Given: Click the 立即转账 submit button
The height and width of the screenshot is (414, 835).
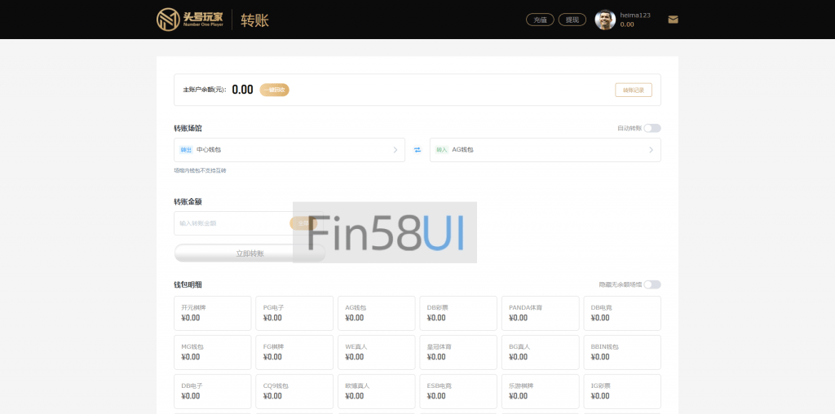Looking at the screenshot, I should click(x=250, y=253).
